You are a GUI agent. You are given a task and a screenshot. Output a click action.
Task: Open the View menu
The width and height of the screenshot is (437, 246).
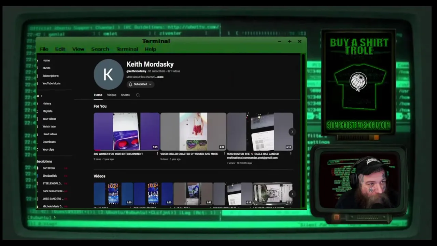click(x=78, y=49)
